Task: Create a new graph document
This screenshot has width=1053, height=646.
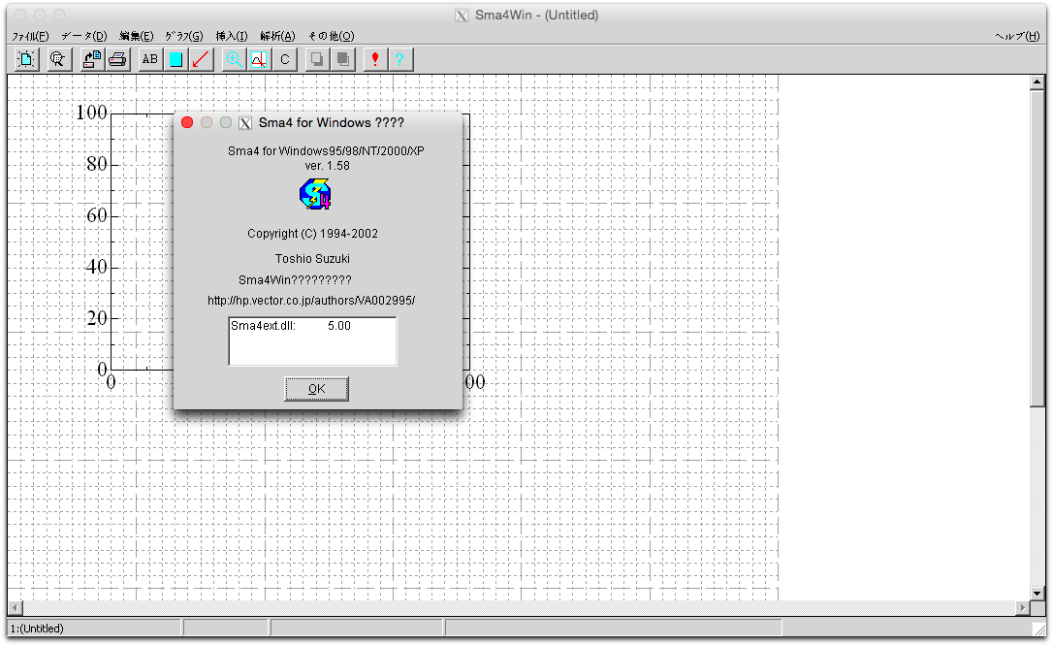Action: tap(25, 59)
